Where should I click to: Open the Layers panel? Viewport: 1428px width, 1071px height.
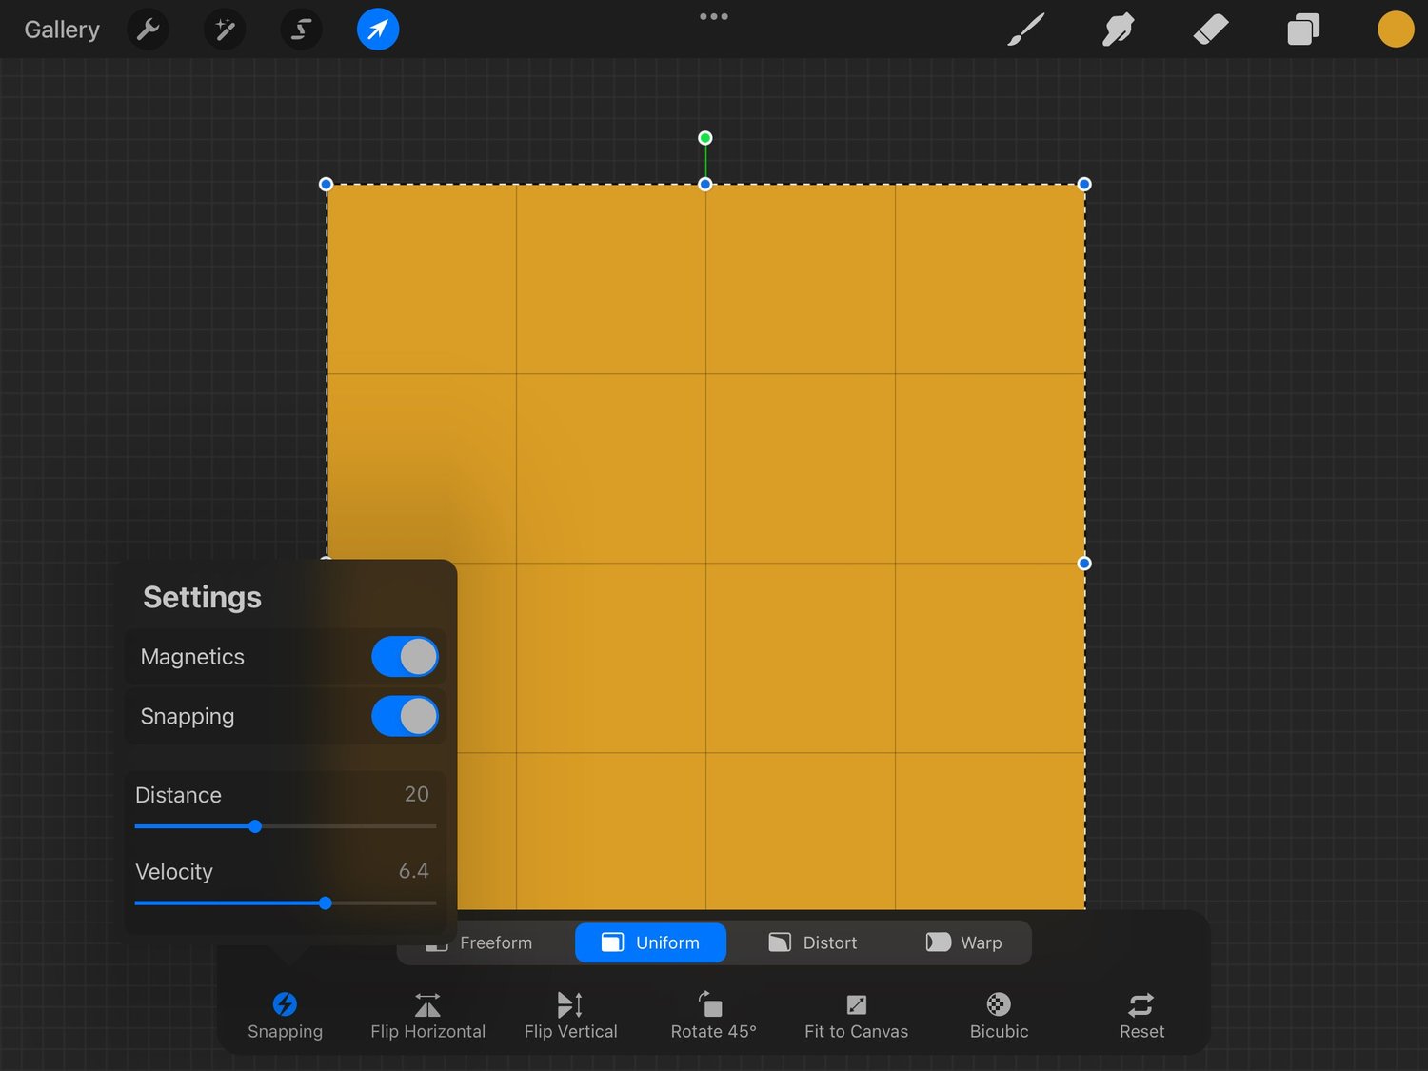coord(1302,29)
